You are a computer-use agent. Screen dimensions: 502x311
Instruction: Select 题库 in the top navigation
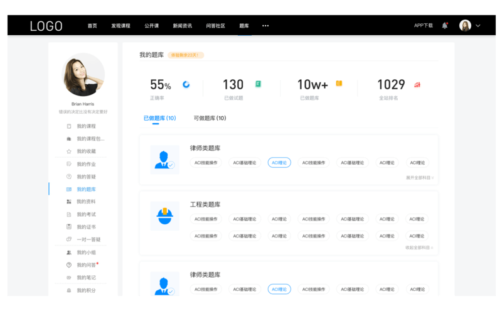(x=244, y=26)
